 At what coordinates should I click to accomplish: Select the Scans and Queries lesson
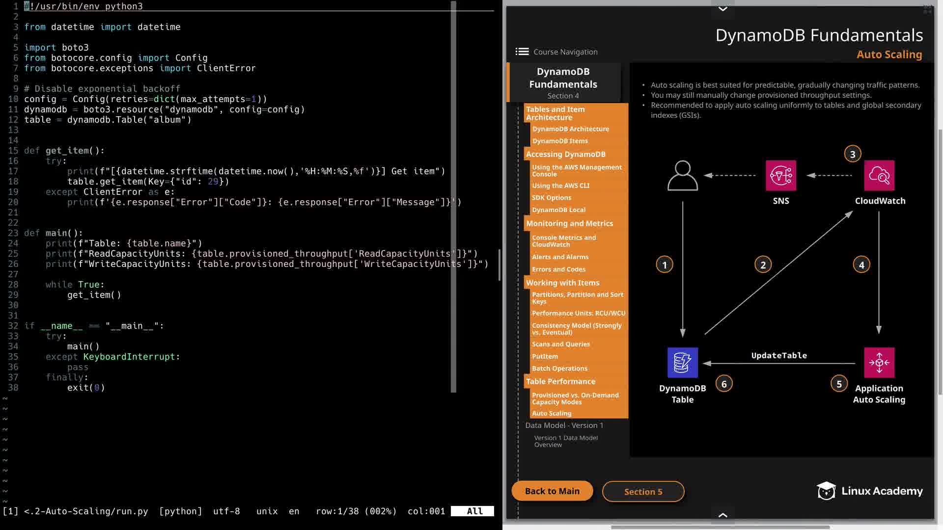561,344
